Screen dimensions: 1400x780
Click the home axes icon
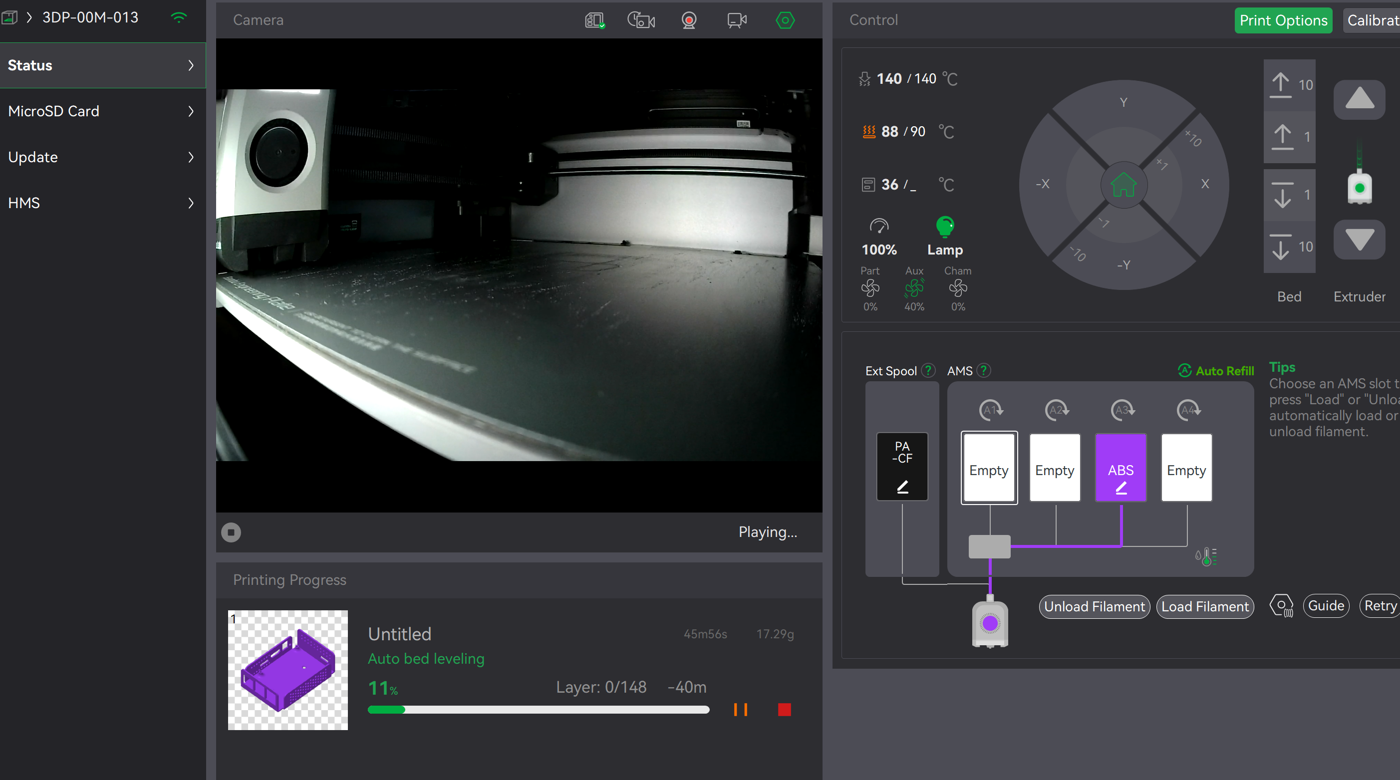pos(1123,185)
